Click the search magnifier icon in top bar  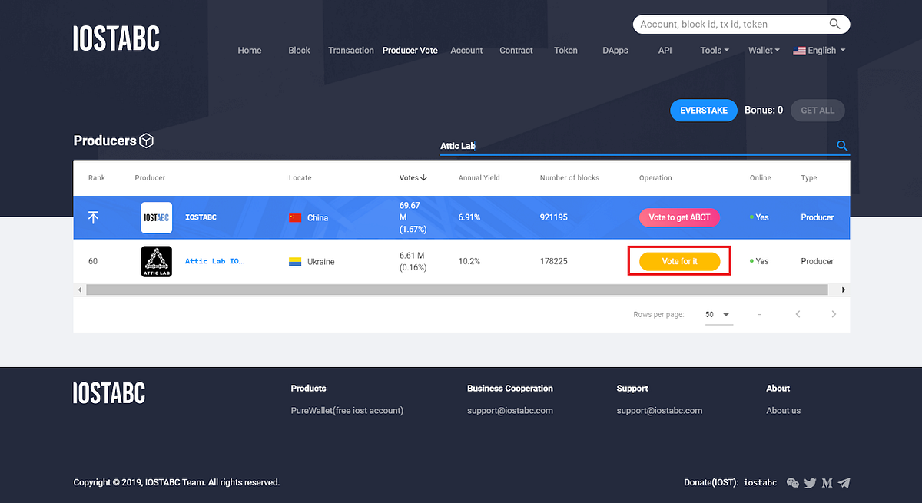834,24
